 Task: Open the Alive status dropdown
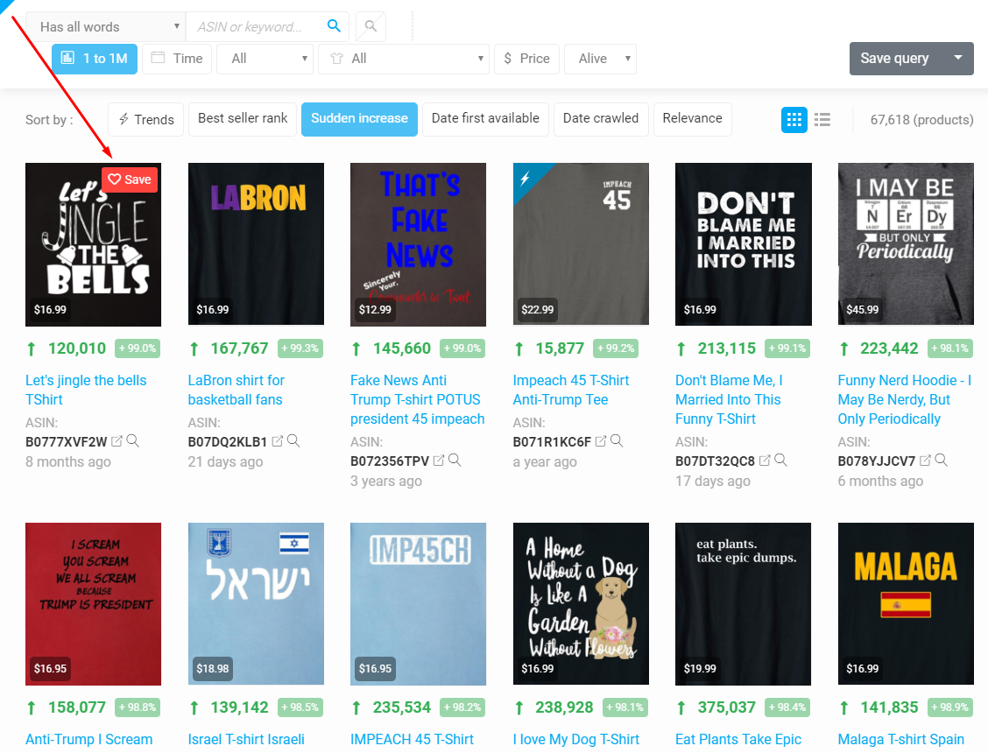point(601,59)
